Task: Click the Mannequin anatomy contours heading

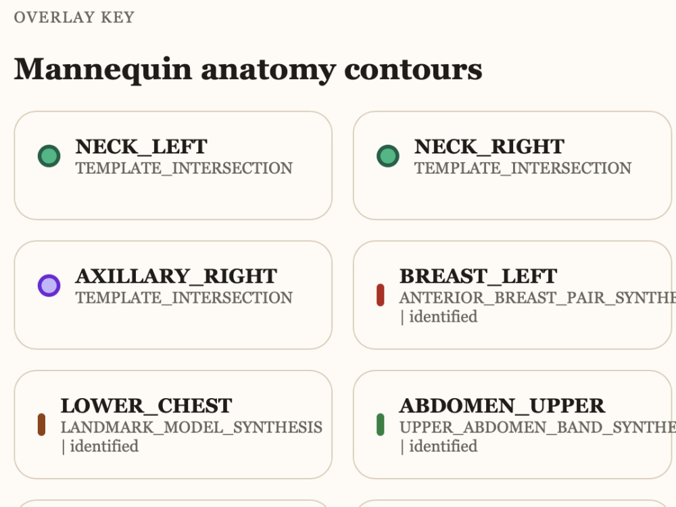Action: coord(248,70)
